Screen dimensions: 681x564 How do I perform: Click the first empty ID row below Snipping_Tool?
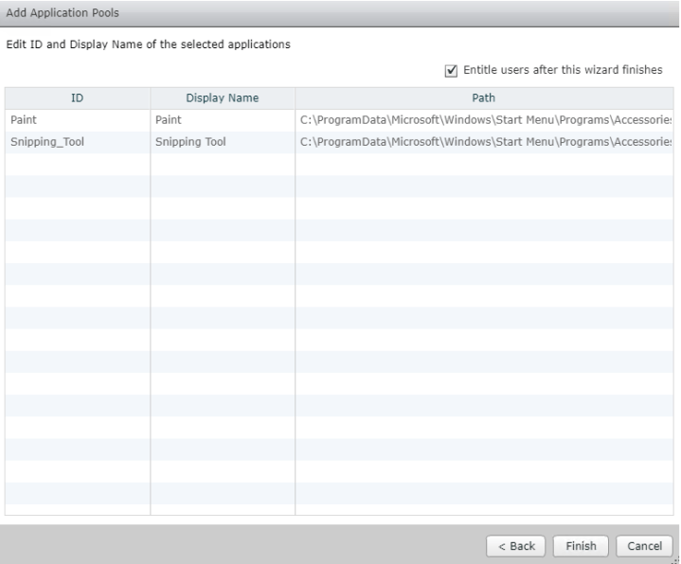coord(77,164)
